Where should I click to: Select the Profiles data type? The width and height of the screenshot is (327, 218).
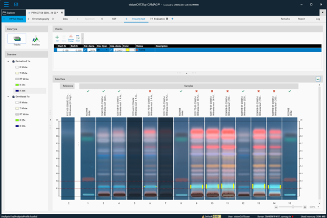pos(36,40)
